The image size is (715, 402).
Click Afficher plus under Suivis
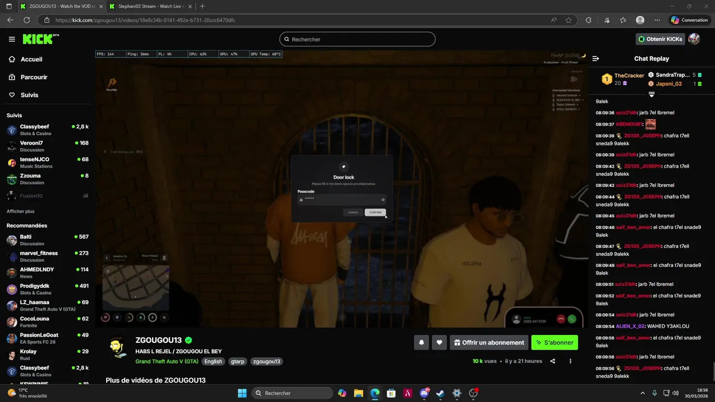[x=21, y=212]
